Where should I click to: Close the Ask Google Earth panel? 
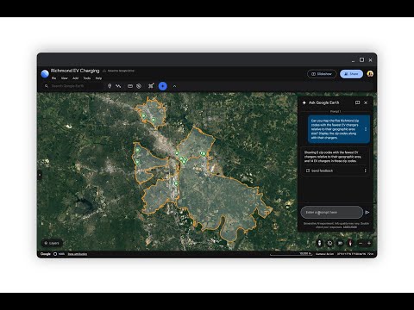pos(366,102)
